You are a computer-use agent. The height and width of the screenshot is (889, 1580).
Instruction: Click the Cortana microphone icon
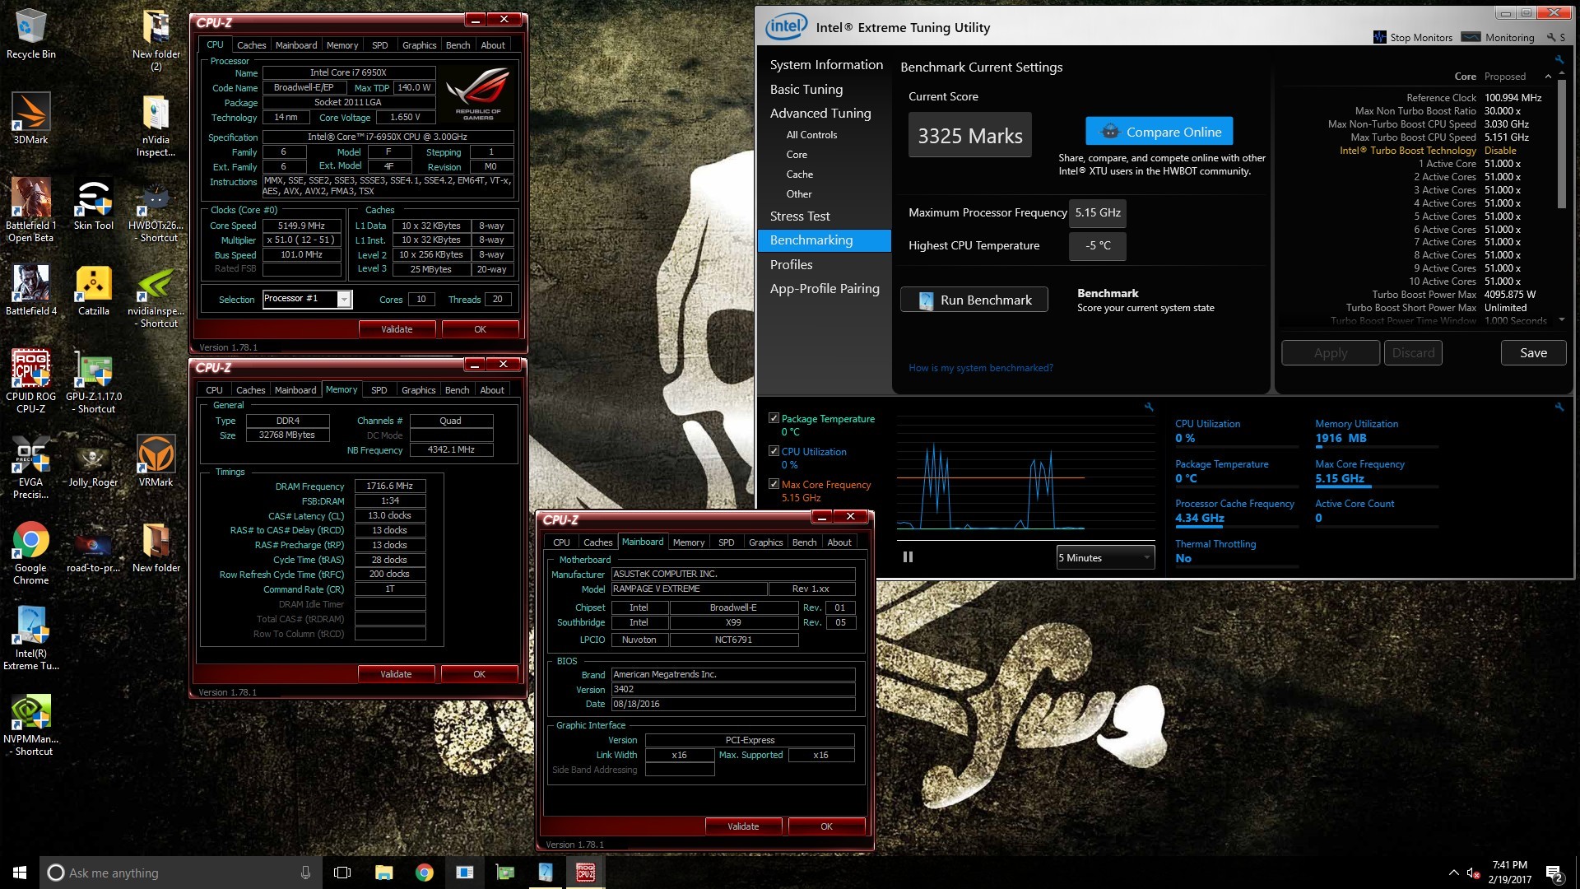pos(305,873)
